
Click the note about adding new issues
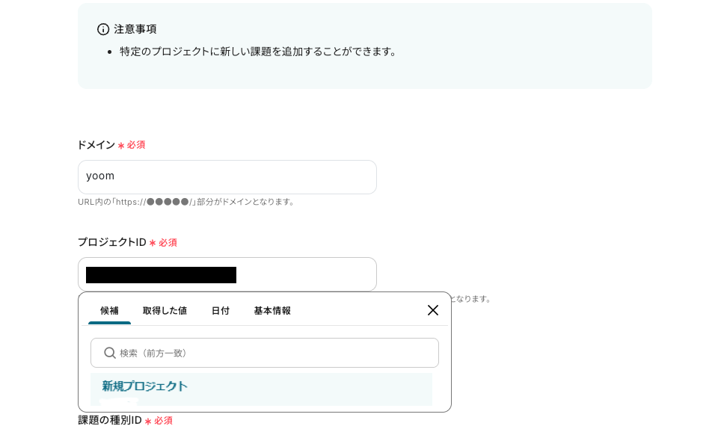point(259,52)
